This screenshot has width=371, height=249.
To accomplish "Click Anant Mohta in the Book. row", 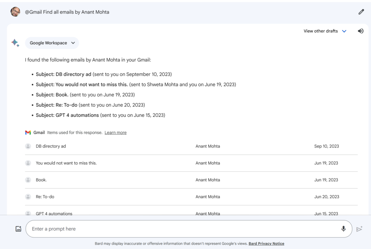I will (208, 180).
